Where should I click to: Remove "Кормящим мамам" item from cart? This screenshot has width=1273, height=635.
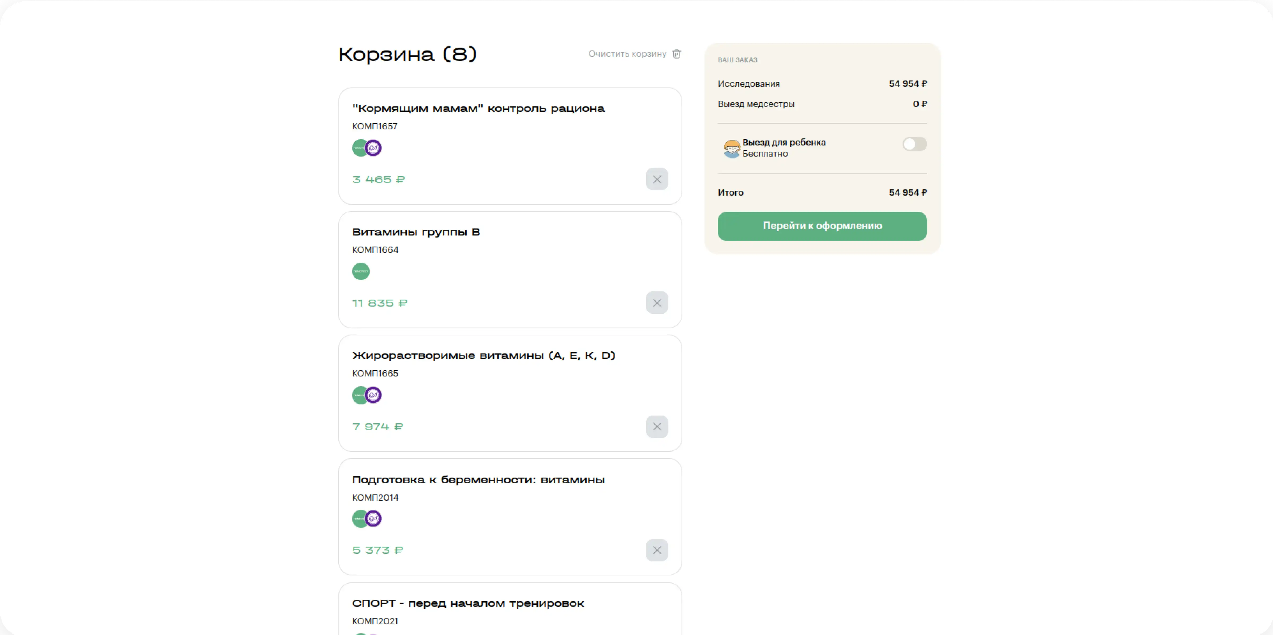tap(657, 179)
